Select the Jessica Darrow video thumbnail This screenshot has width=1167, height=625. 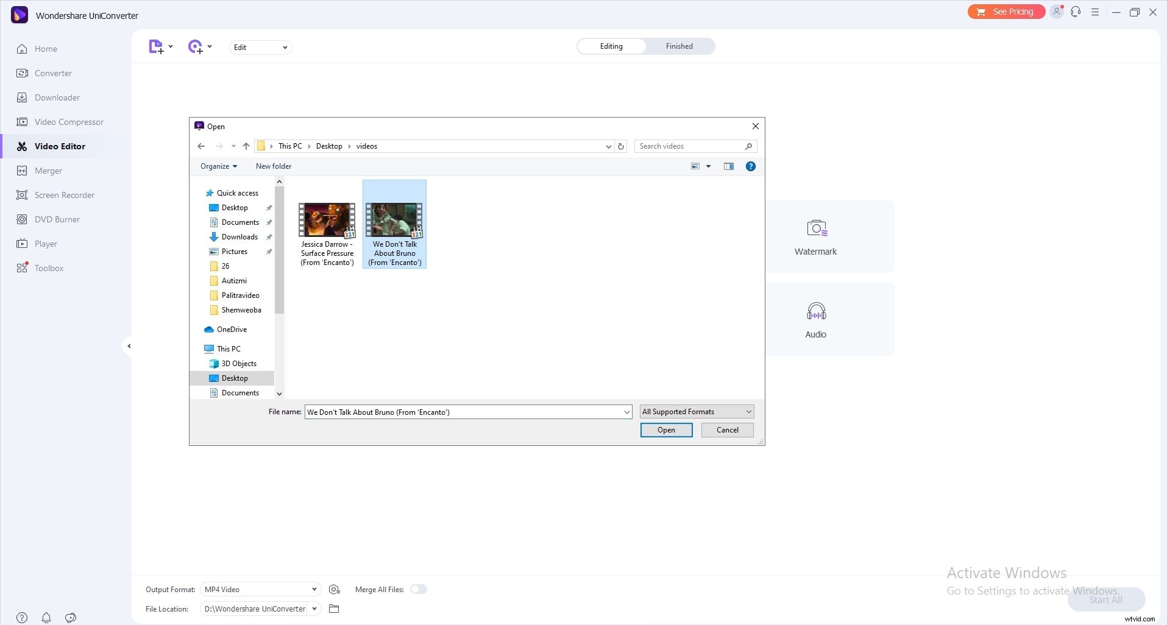click(327, 221)
